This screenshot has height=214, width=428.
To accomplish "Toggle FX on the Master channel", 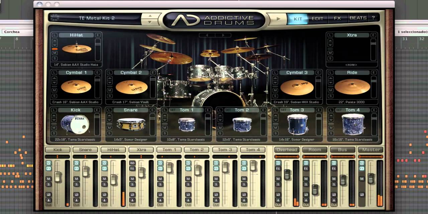I will (x=361, y=169).
